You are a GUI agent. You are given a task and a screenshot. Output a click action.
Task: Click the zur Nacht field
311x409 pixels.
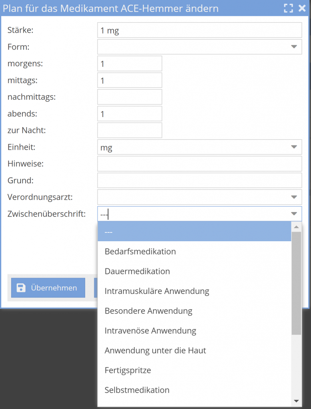click(x=130, y=131)
